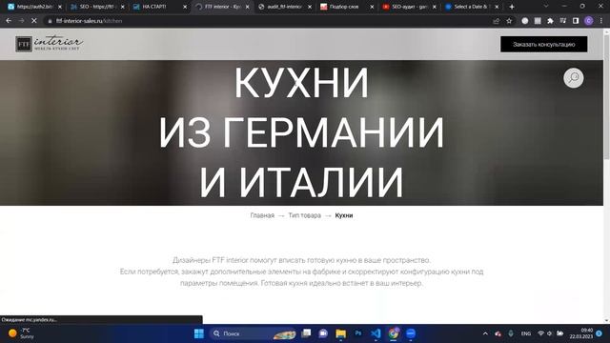Click the КУХНИ ИЗ ГЕРМАНИИ heading
610x343 pixels.
coord(301,132)
